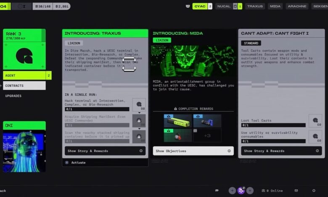Switch to the CYAC faction tab
The width and height of the screenshot is (328, 197).
(200, 6)
